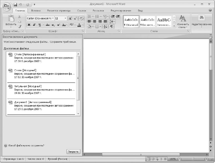Expand the styles gallery More arrow
Viewport: 215px width, 163px height.
pos(174,26)
